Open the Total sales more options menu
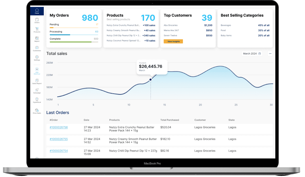Screen dimensions: 305x177 click(270, 54)
